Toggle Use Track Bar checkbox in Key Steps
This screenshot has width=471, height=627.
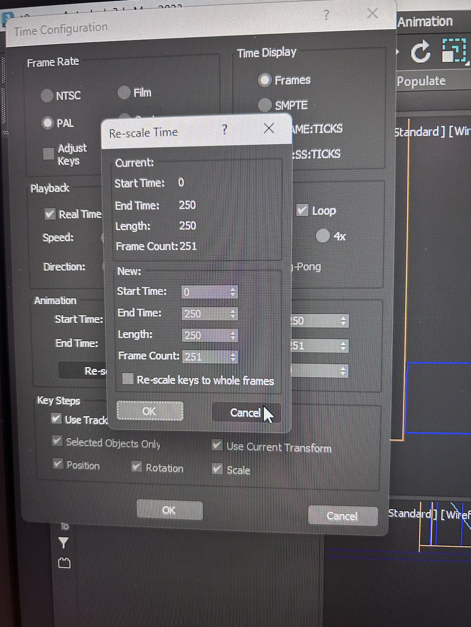(x=56, y=419)
